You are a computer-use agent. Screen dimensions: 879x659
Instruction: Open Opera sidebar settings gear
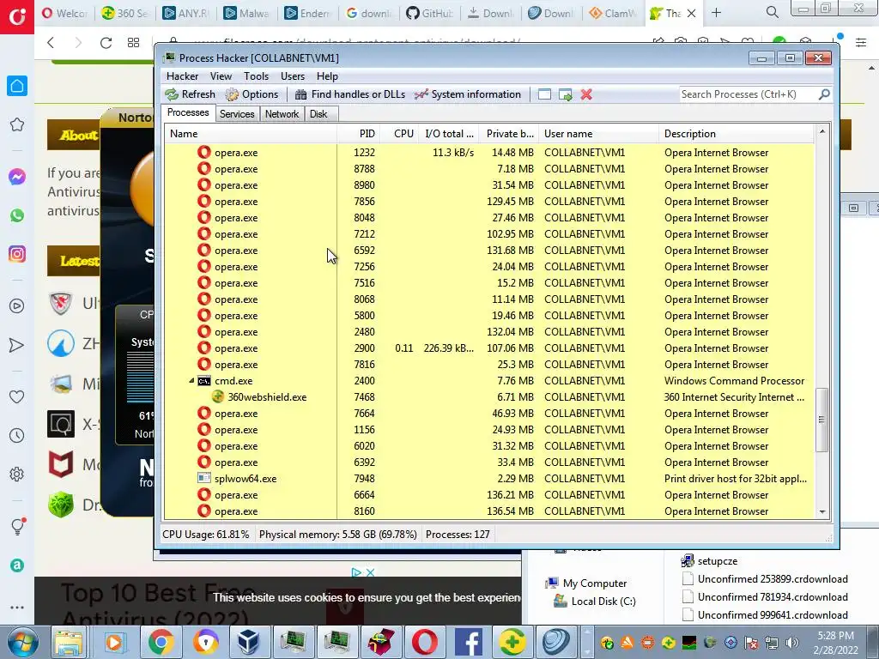[17, 474]
